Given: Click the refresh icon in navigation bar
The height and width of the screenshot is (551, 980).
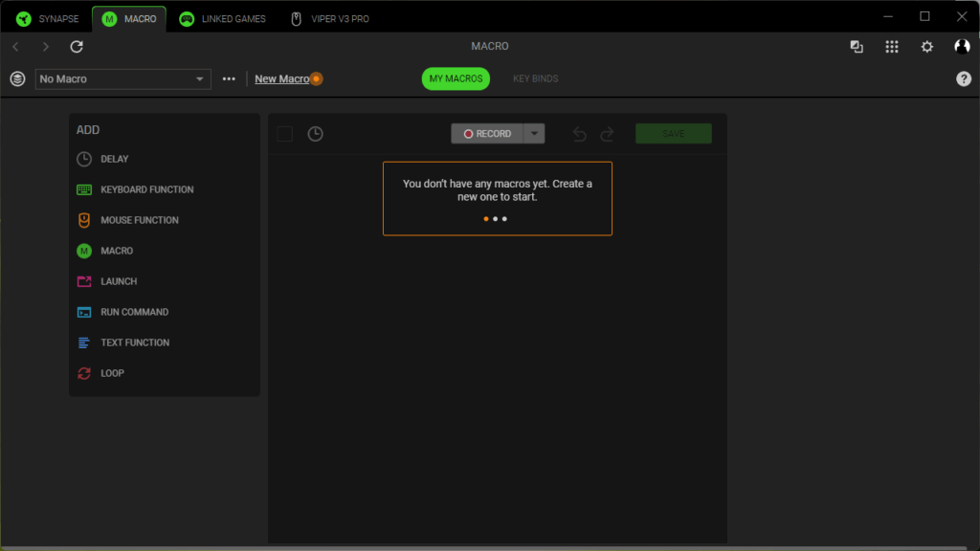Looking at the screenshot, I should pos(77,47).
